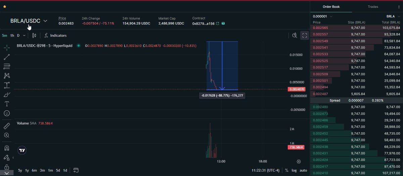Viewport: 403px width, 176px height.
Task: Select the XABCD pattern tool
Action: click(x=7, y=76)
